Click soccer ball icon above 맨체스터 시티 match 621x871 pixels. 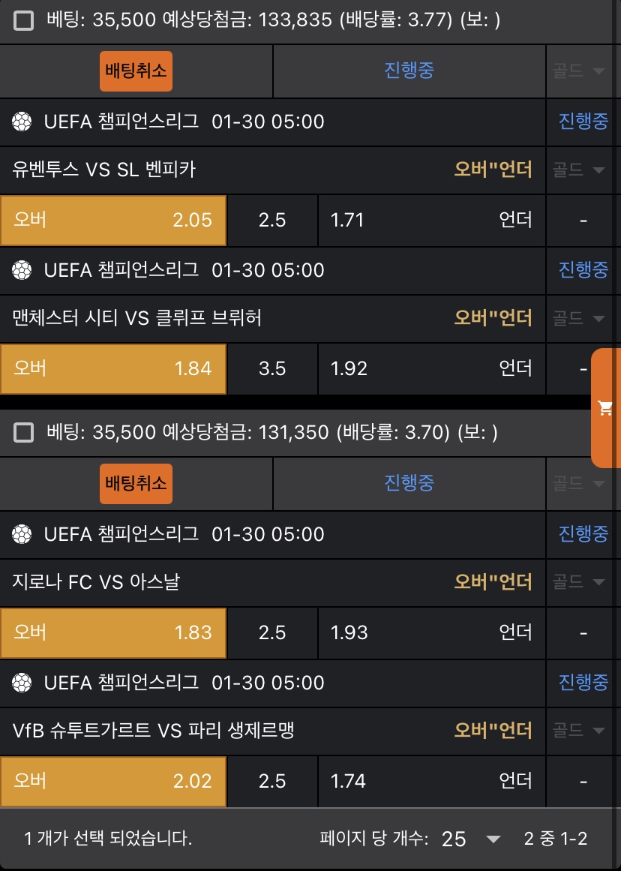[22, 270]
